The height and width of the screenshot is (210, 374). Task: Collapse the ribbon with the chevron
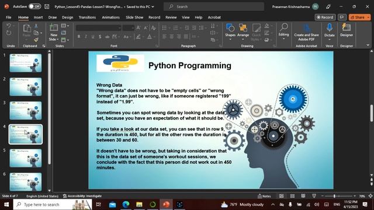click(x=368, y=45)
